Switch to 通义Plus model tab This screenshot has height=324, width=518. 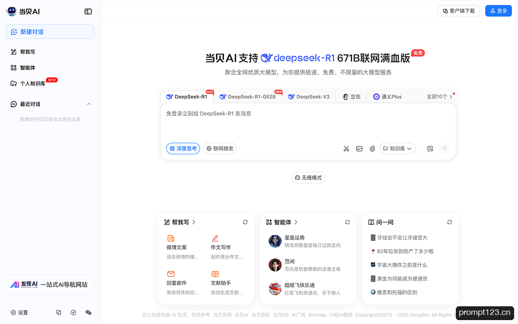coord(388,97)
